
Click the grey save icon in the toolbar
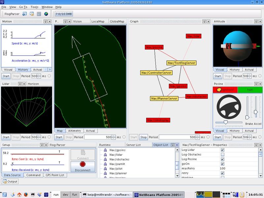click(x=39, y=14)
